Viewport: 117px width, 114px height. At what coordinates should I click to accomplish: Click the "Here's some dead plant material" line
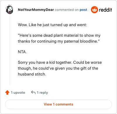(59, 36)
